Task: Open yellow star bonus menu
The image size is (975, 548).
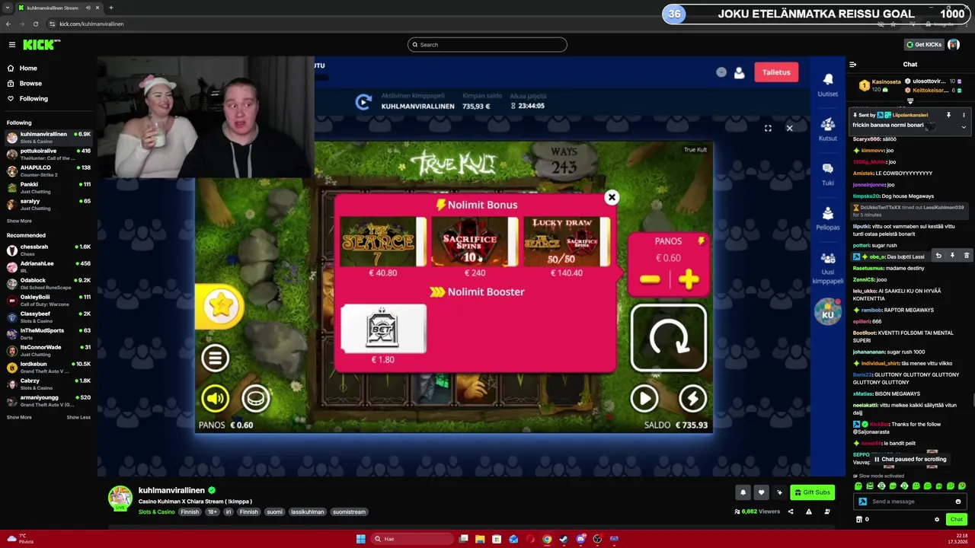Action: coord(219,306)
